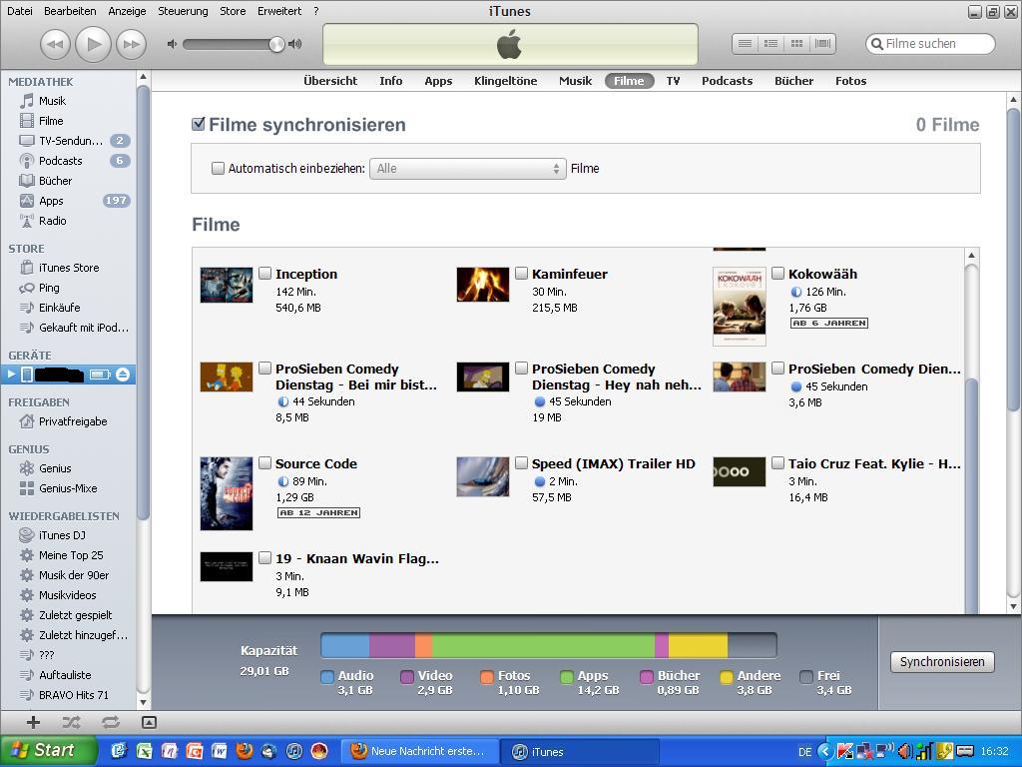1022x767 pixels.
Task: Switch to the Cover Flow view icon
Action: point(822,44)
